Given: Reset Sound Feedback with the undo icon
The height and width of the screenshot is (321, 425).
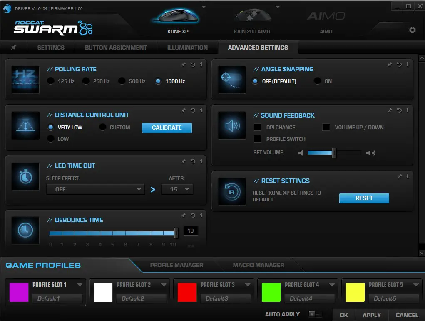Looking at the screenshot, I should click(x=399, y=110).
